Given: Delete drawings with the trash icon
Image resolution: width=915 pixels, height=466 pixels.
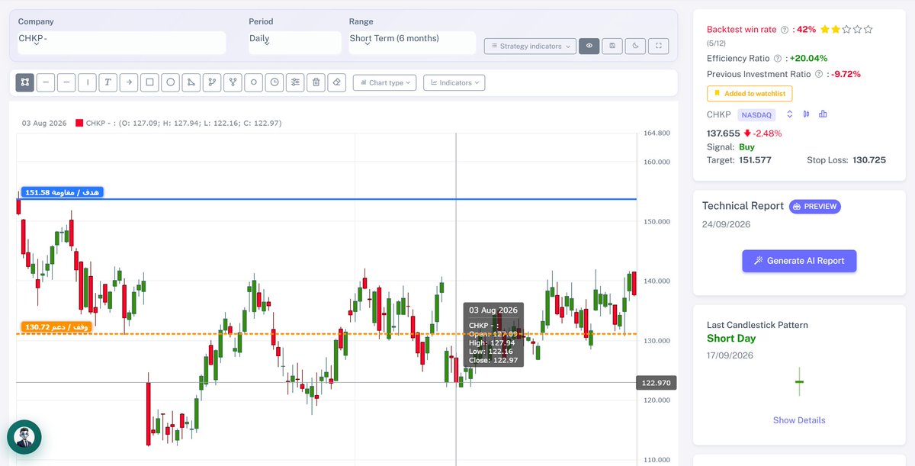Looking at the screenshot, I should (x=316, y=82).
